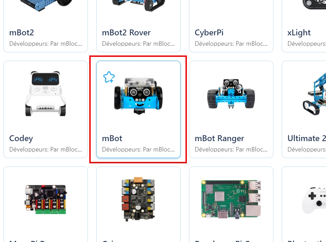Pick the white Bluetooth controller image
Screen dimensions: 326x242
[x=314, y=200]
